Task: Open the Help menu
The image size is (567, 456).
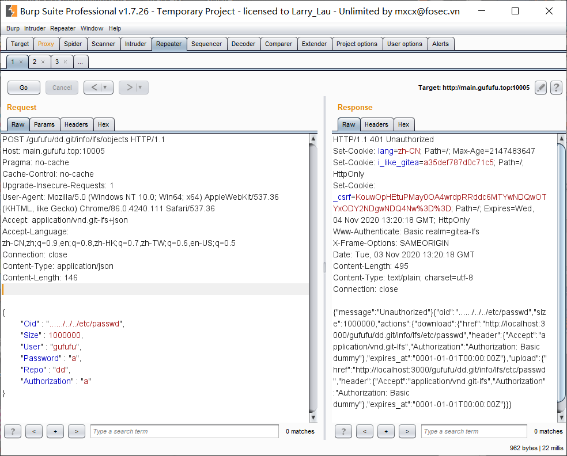Action: click(115, 28)
